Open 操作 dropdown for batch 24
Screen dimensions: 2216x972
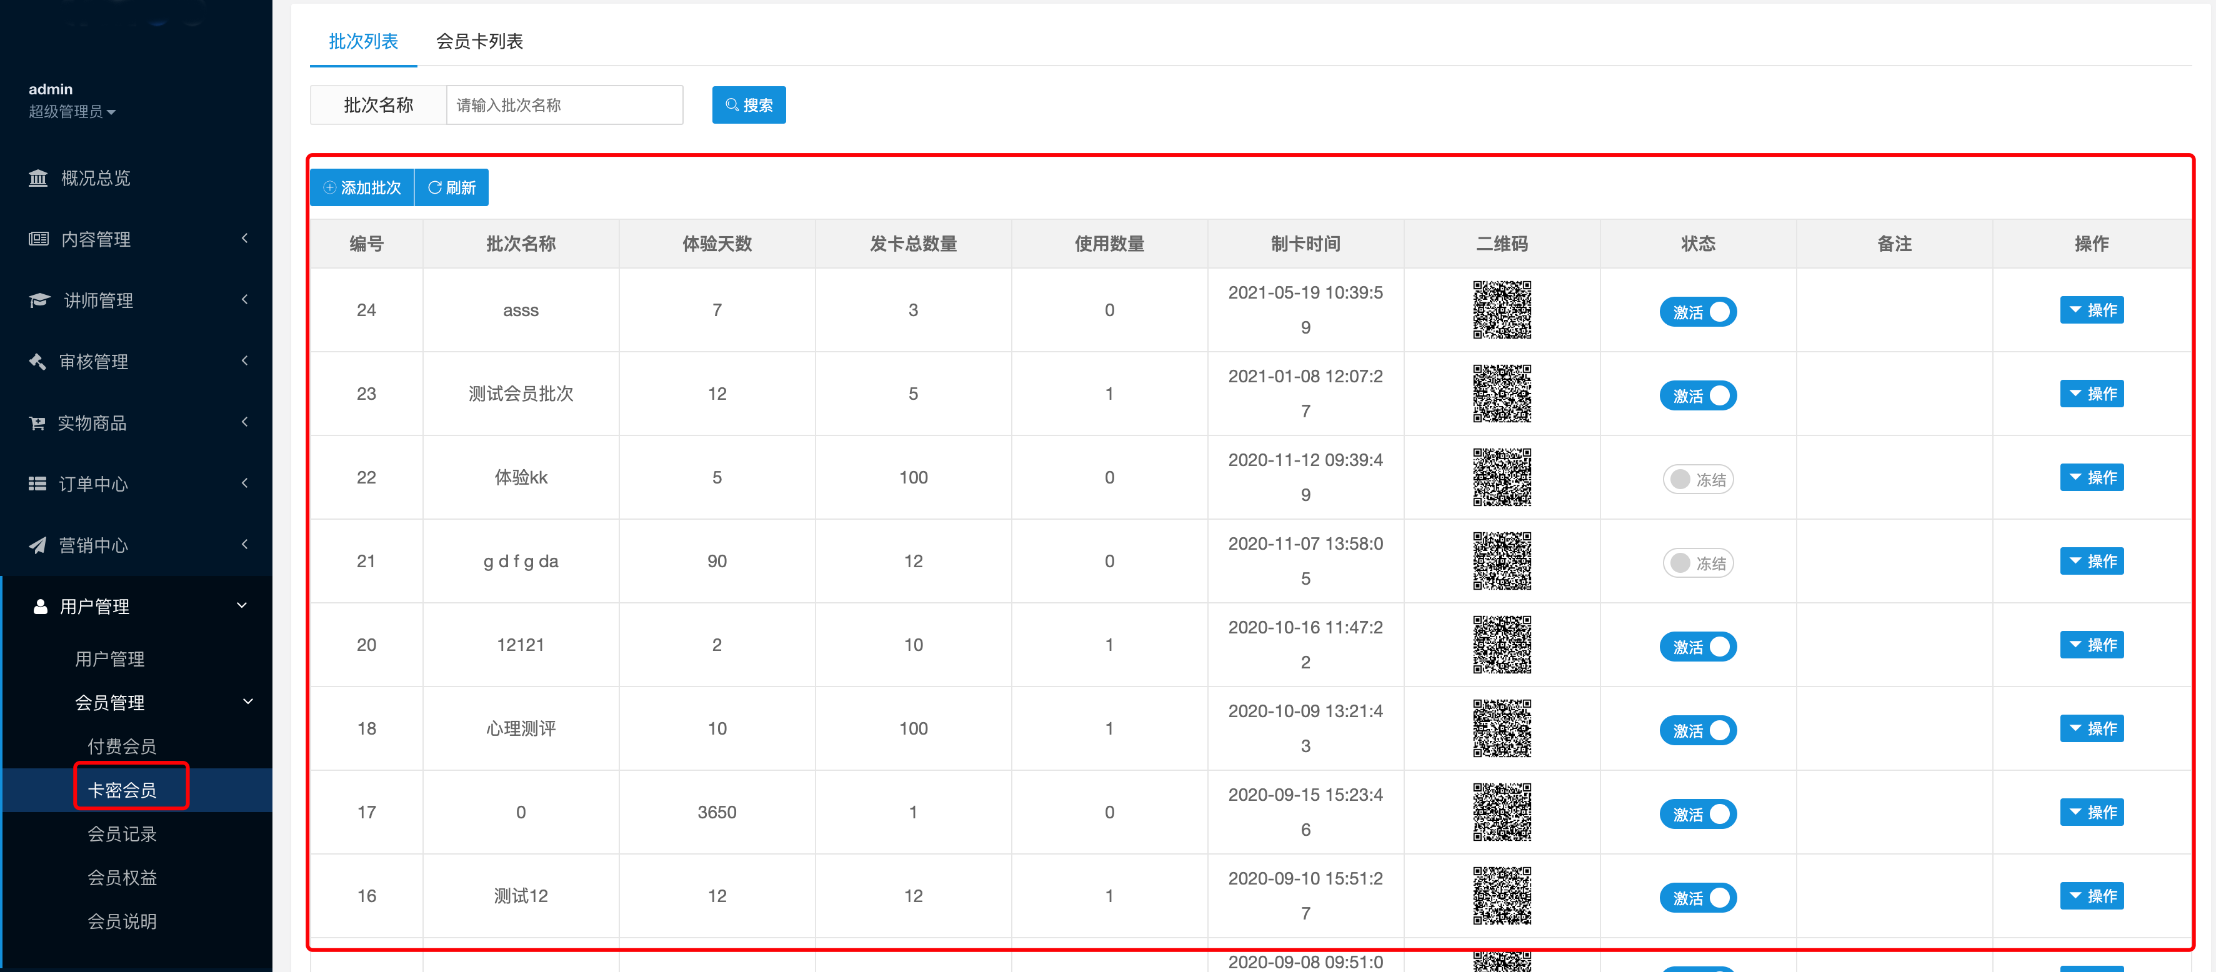(2091, 310)
